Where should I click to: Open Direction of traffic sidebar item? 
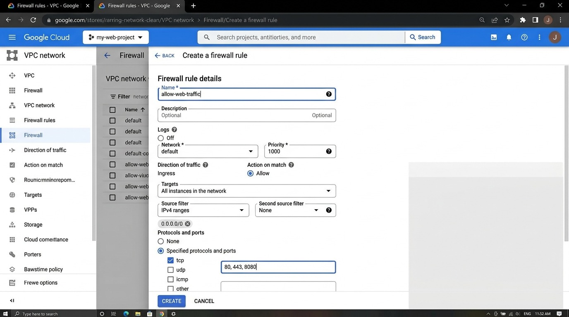click(45, 150)
